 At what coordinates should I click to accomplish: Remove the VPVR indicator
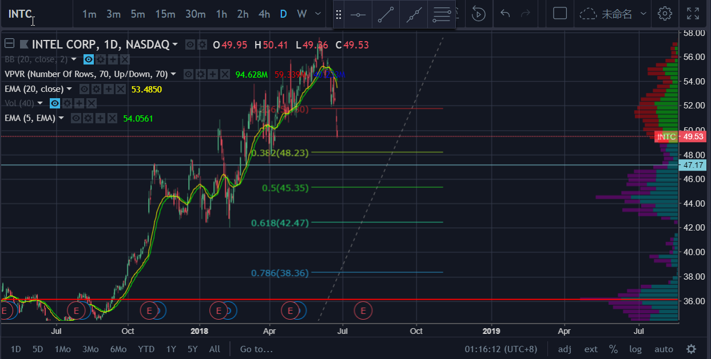point(225,74)
